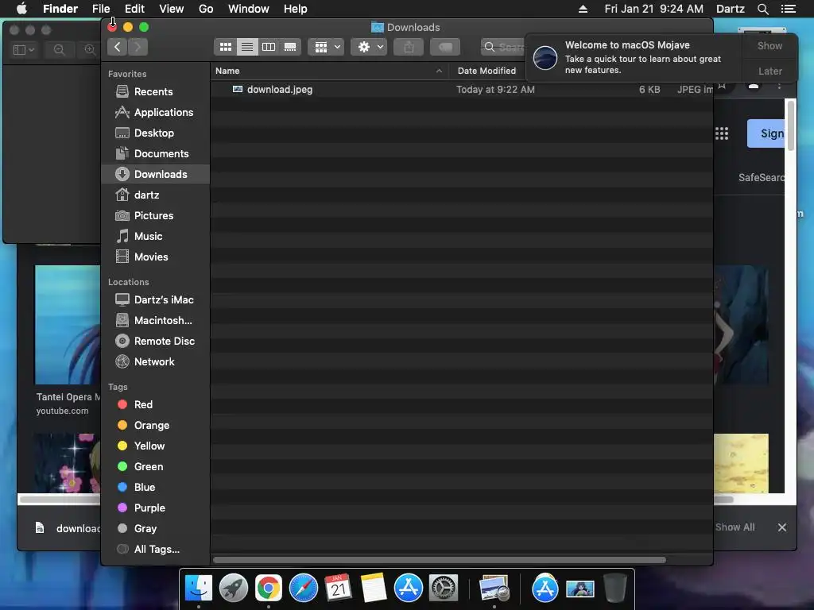Switch Finder to icon view
This screenshot has height=610, width=814.
click(225, 47)
